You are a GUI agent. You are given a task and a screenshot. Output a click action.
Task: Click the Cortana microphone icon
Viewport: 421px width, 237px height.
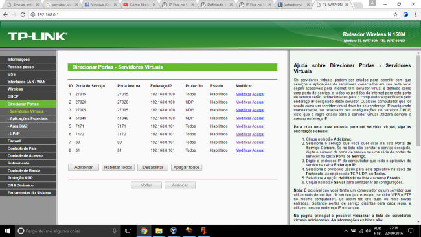pos(115,231)
